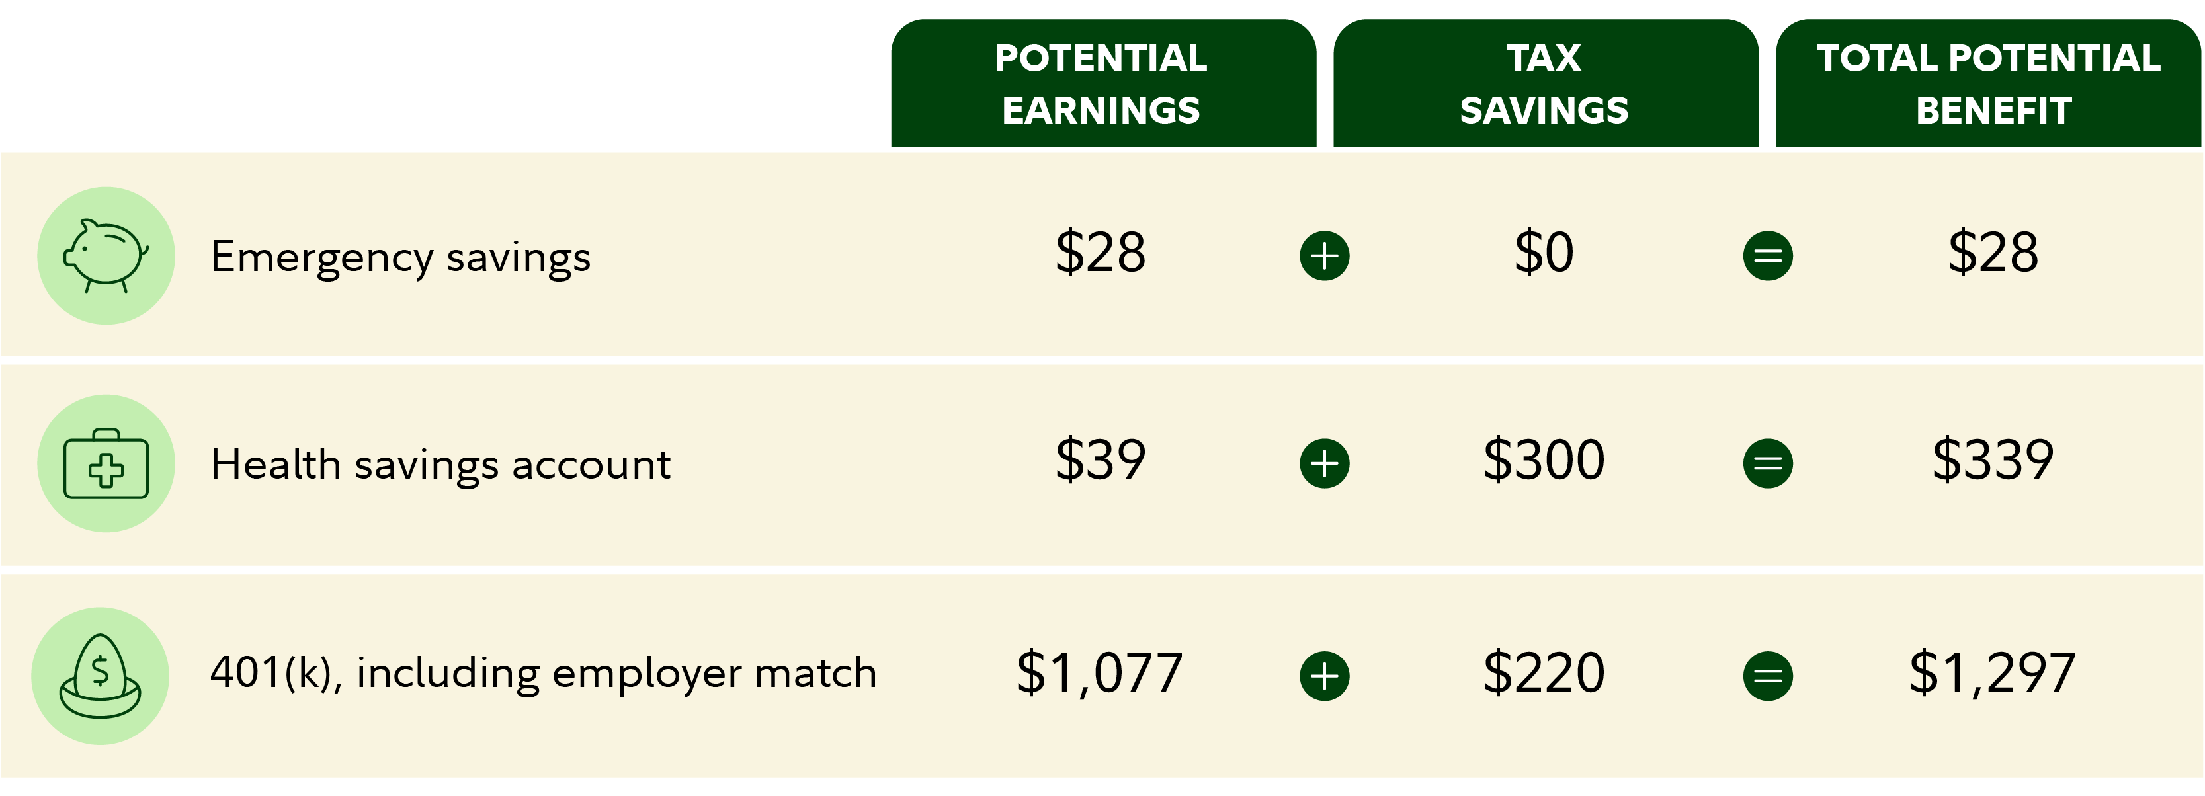
Task: Click the $339 total benefit value
Action: [1993, 461]
